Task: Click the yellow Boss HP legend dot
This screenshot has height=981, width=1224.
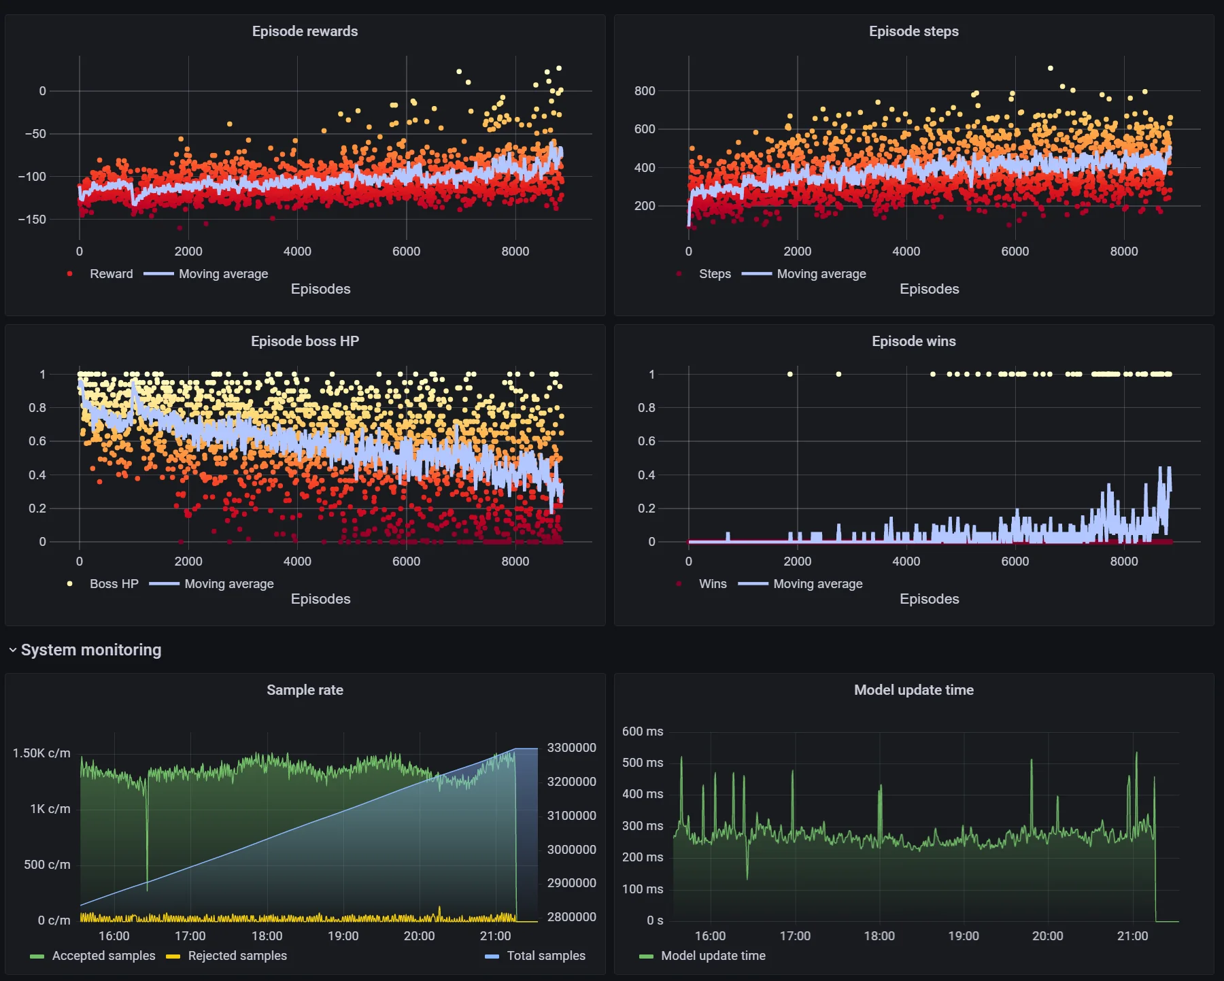Action: coord(70,584)
